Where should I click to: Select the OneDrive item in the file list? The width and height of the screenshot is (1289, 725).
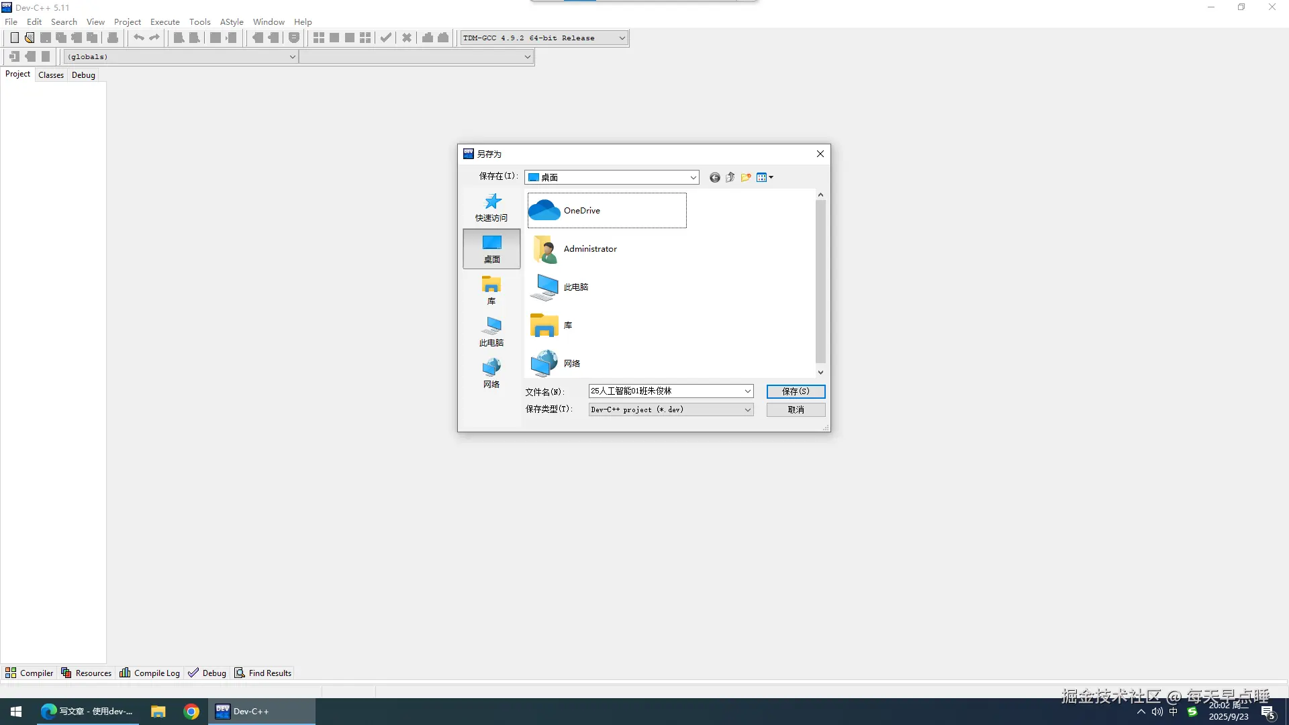tap(581, 211)
